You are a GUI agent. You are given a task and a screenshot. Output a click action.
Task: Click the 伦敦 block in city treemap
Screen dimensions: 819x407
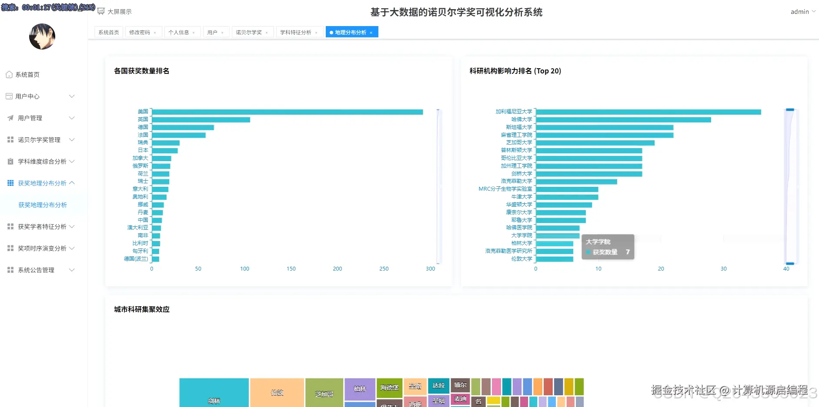pos(277,393)
